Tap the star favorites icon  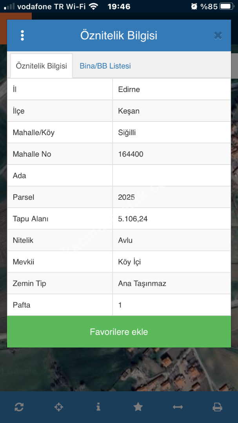pos(138,407)
